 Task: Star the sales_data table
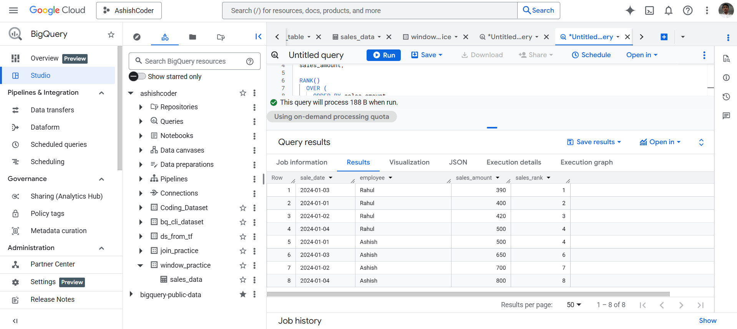point(243,280)
